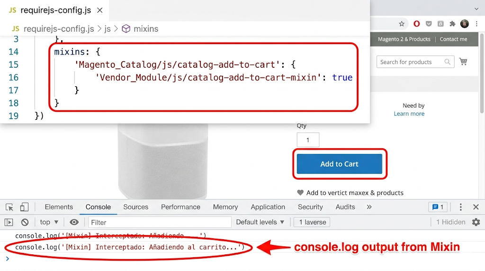Screen dimensions: 485x271
Task: Toggle the device toolbar icon
Action: [x=24, y=207]
